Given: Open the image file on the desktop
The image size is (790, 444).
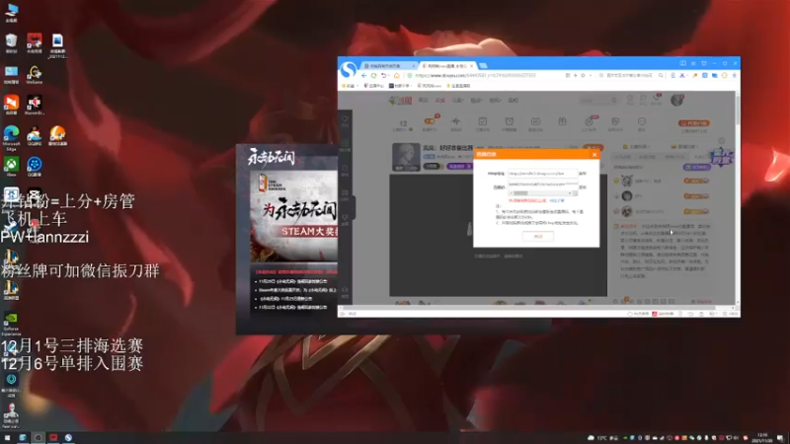Looking at the screenshot, I should click(x=57, y=45).
